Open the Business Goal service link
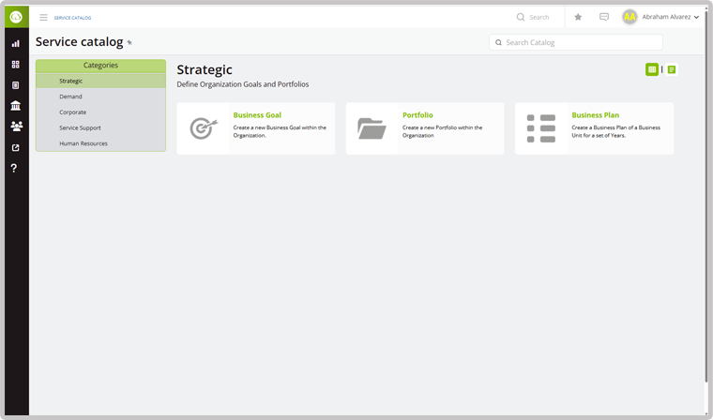The width and height of the screenshot is (713, 420). click(257, 115)
